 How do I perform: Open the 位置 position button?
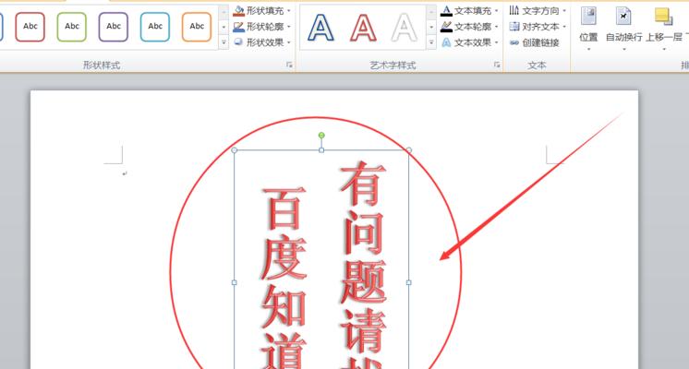588,28
